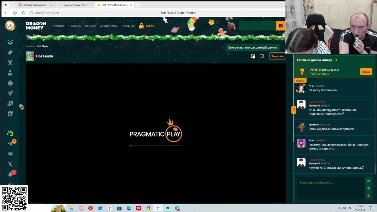Viewport: 377px width, 212px height.
Task: Close the Hot Fiesta browser tab
Action: pyautogui.click(x=131, y=5)
